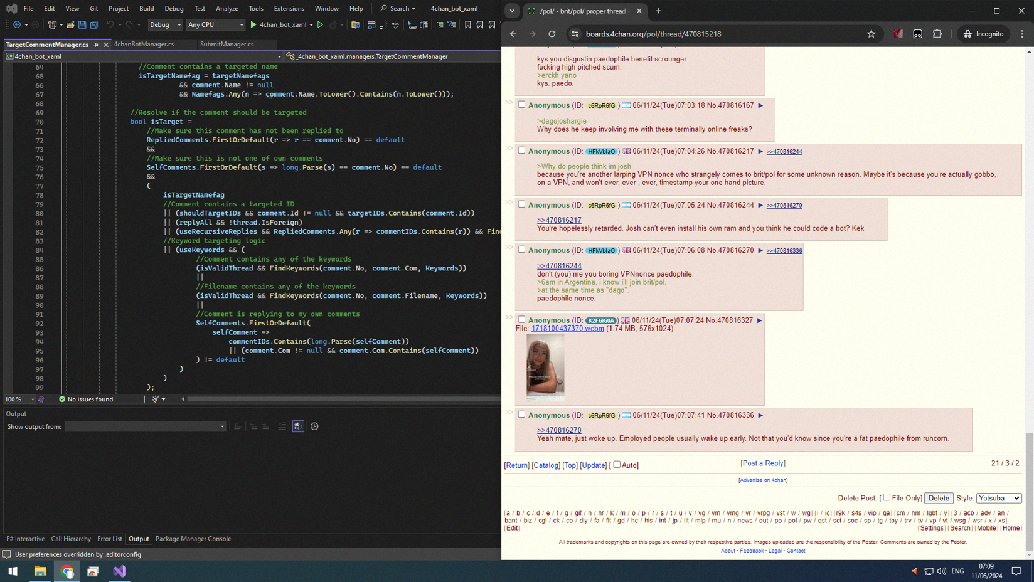Screen dimensions: 1034x582
Task: Click the spell checker abc icon
Action: pyautogui.click(x=395, y=25)
